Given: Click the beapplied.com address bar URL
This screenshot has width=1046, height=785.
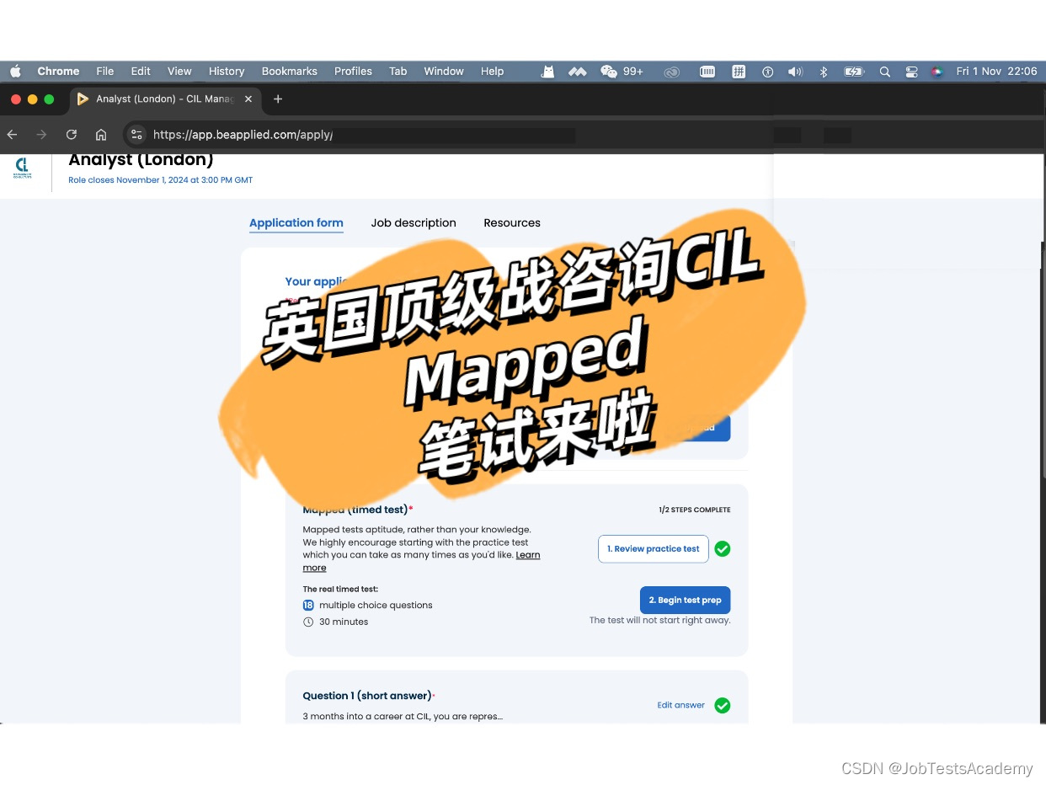Looking at the screenshot, I should coord(243,135).
